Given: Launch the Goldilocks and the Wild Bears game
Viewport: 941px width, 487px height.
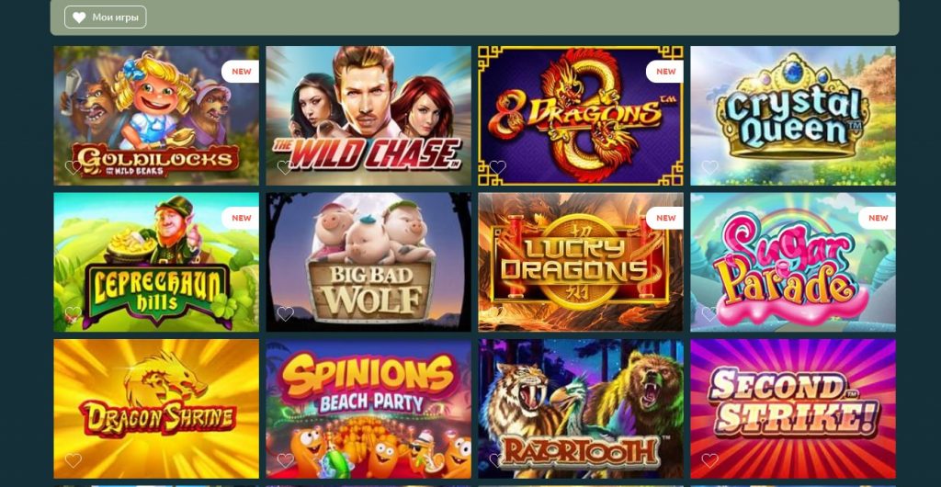Looking at the screenshot, I should pyautogui.click(x=156, y=116).
